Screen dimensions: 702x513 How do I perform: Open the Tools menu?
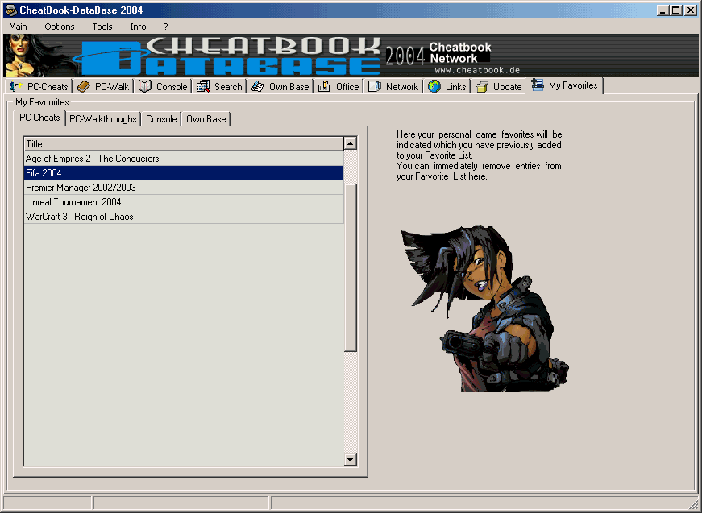pyautogui.click(x=102, y=27)
